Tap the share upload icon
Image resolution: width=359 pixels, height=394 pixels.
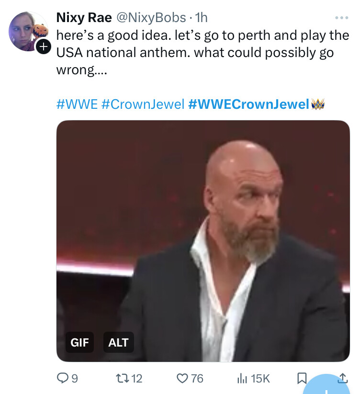(x=343, y=378)
